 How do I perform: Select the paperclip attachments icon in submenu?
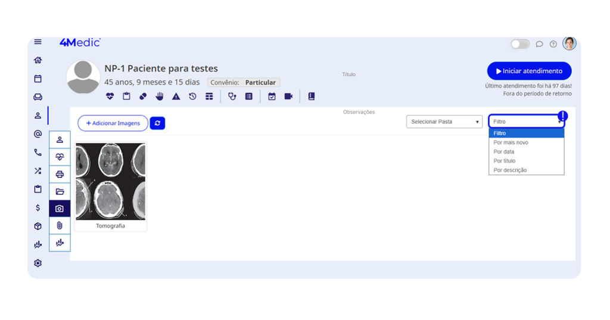coord(60,225)
